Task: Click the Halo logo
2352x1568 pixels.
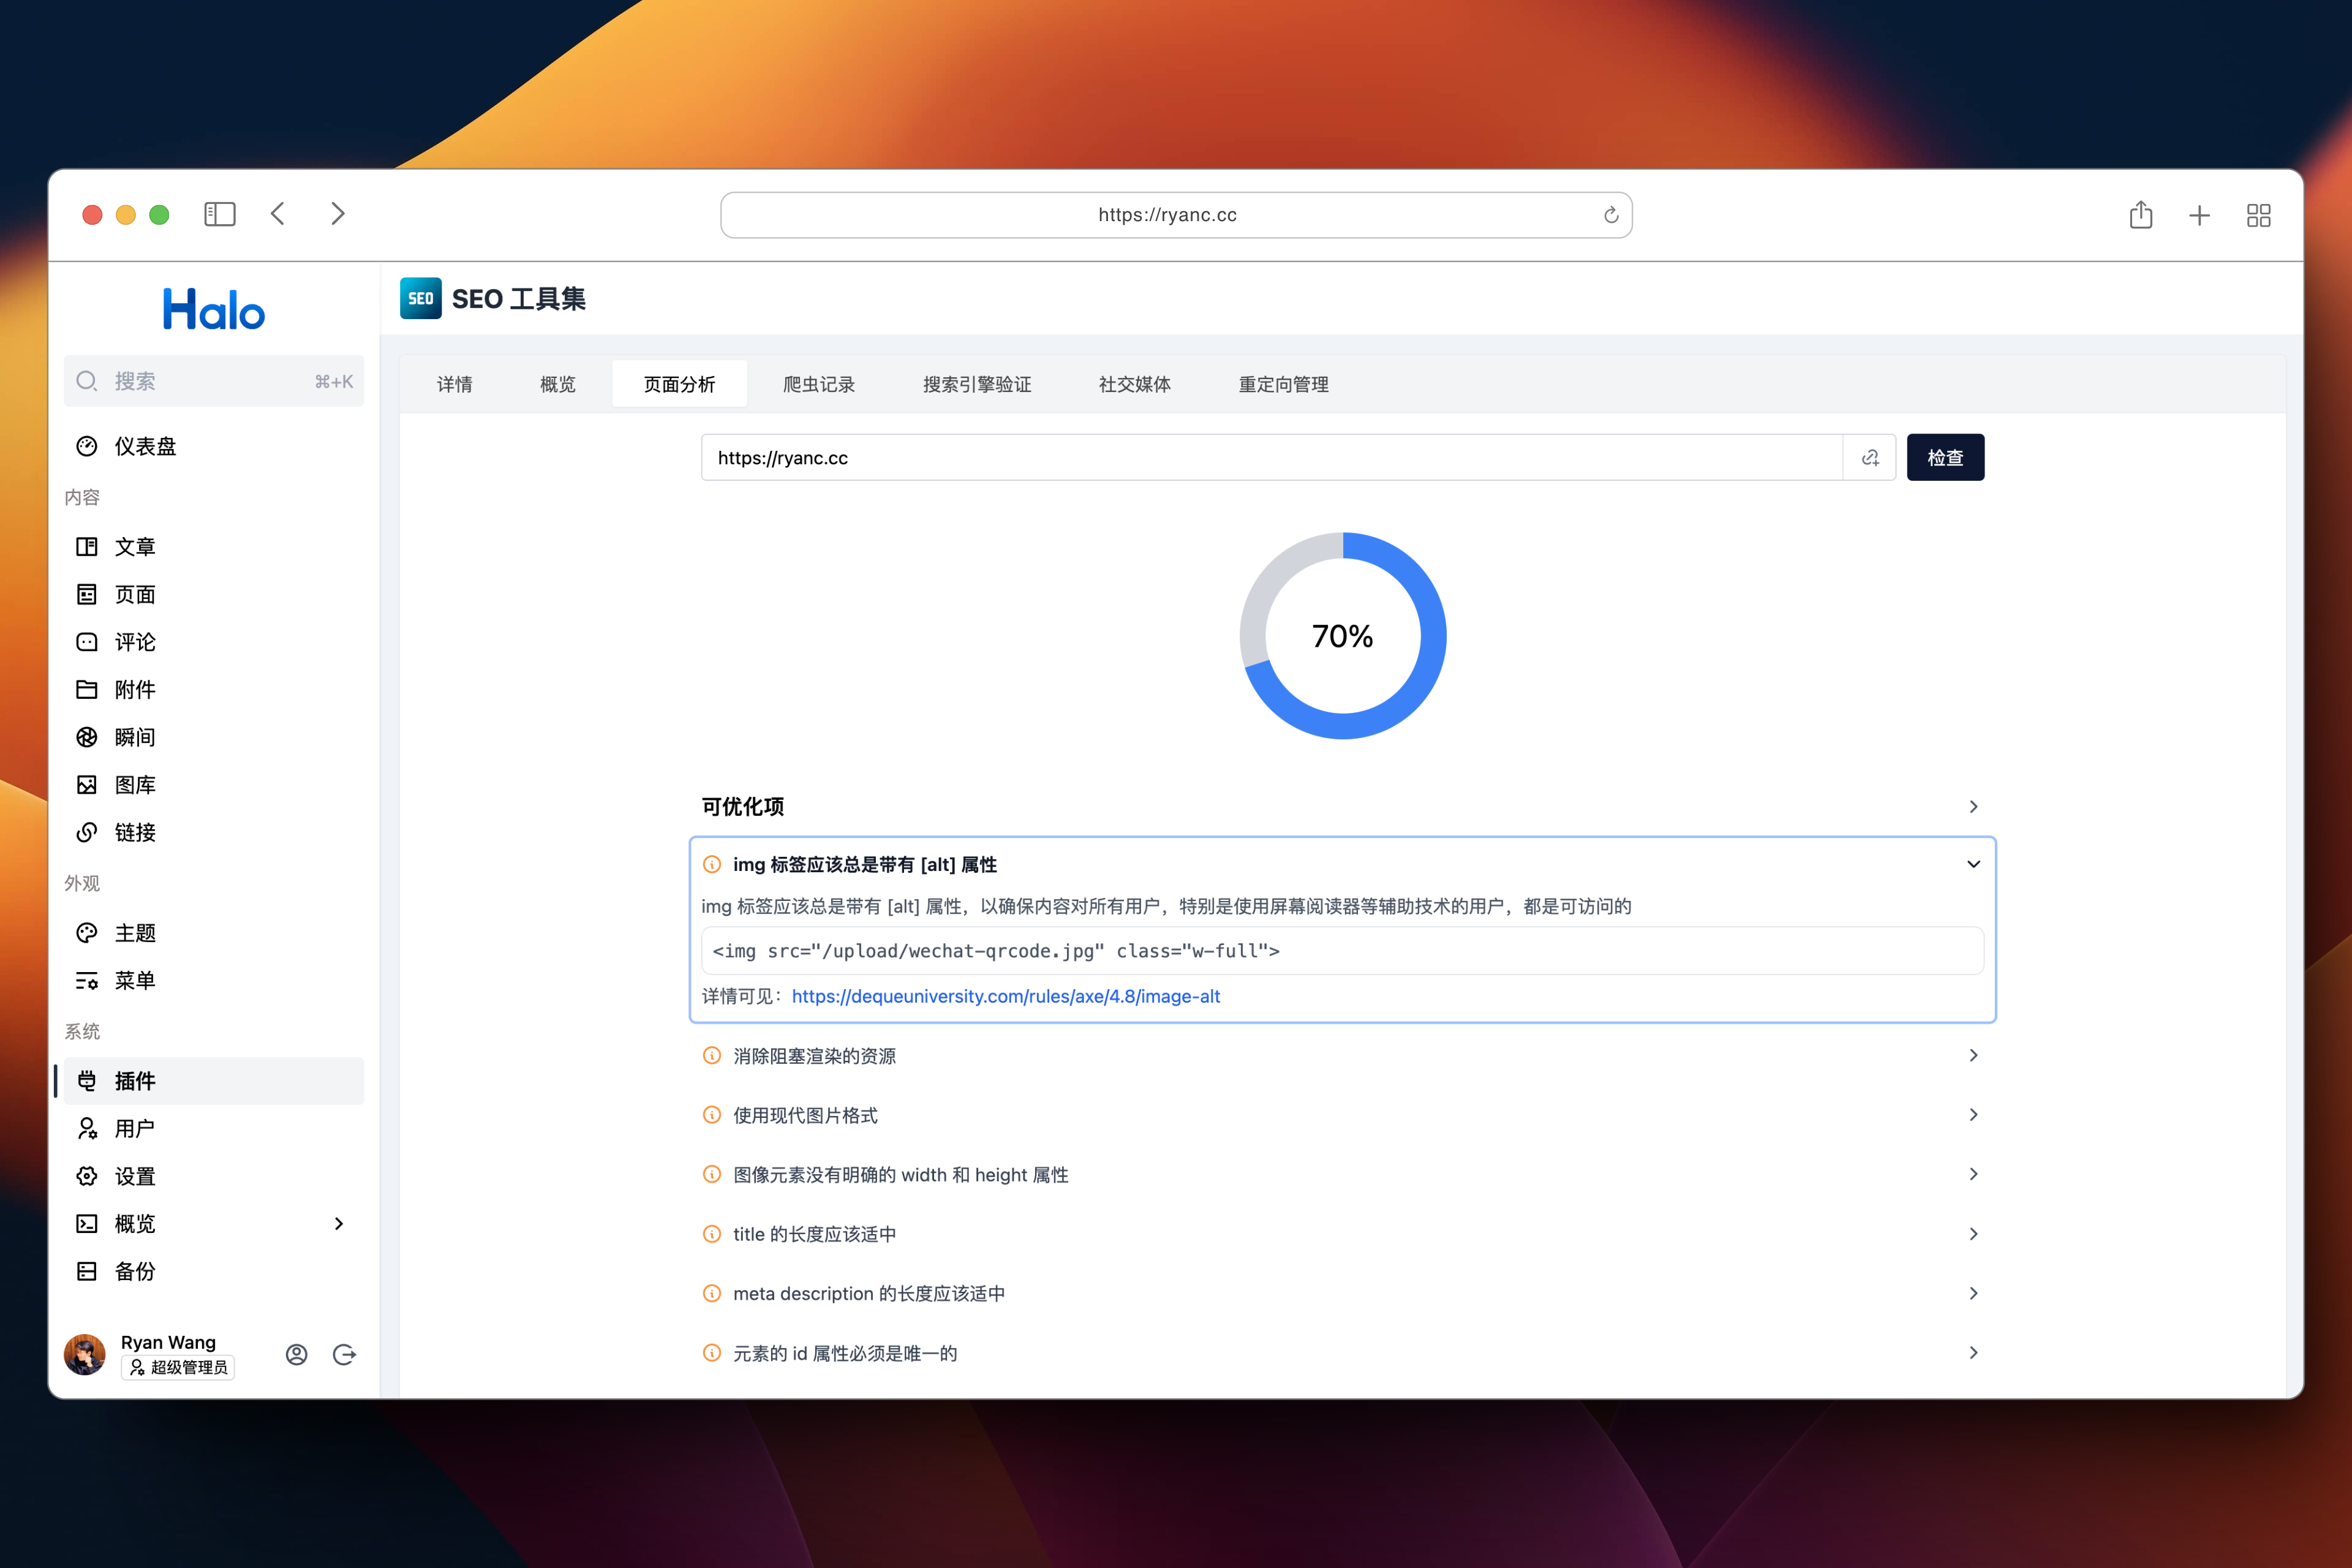Action: pos(214,309)
